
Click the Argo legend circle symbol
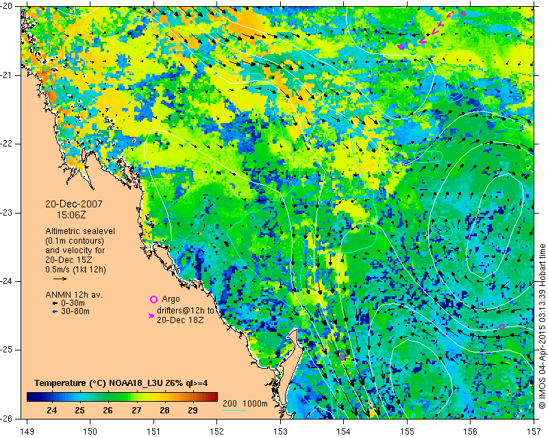[x=153, y=299]
